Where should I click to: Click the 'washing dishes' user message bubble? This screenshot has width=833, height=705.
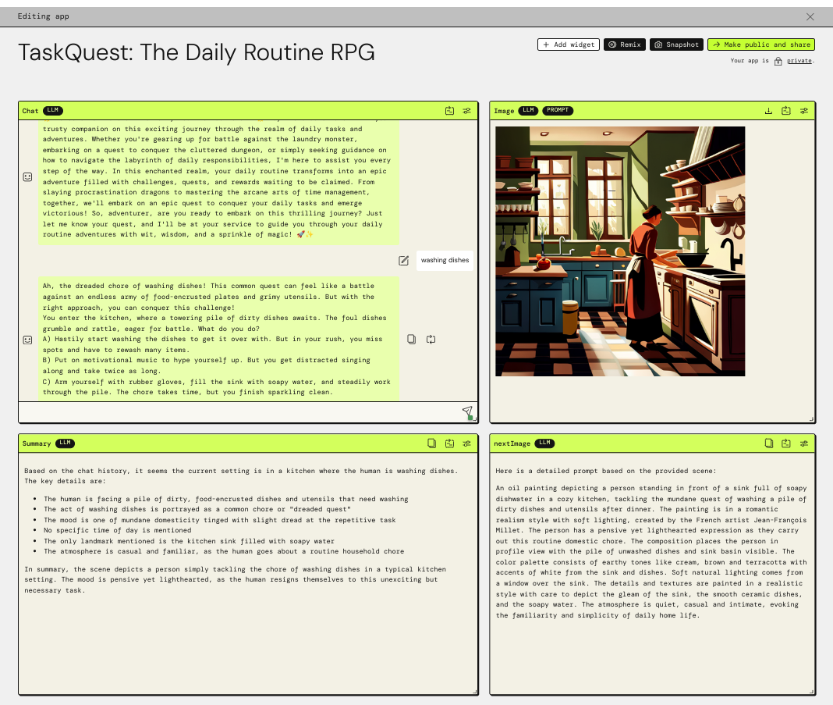[445, 261]
